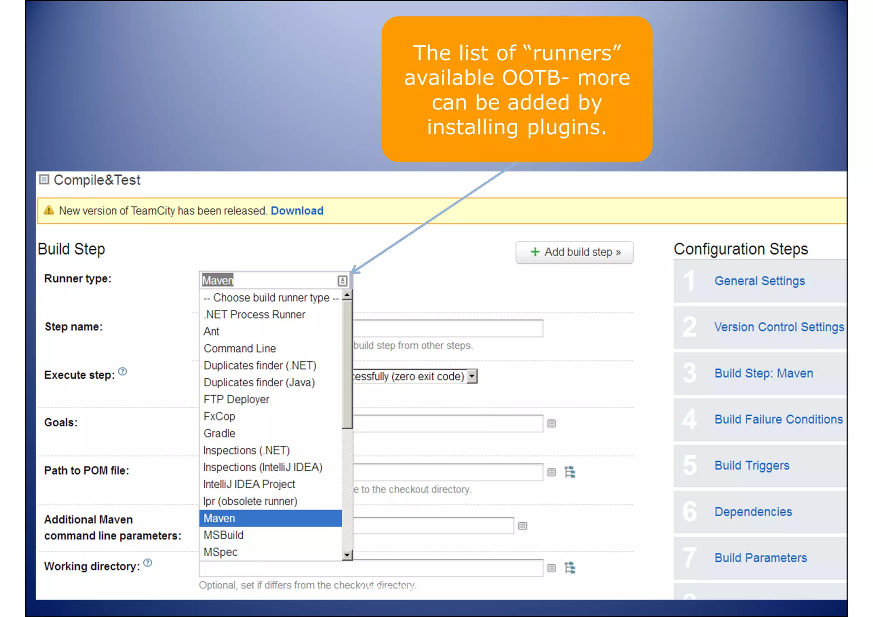The width and height of the screenshot is (873, 617).
Task: Select MSBuild runner type
Action: tap(271, 535)
